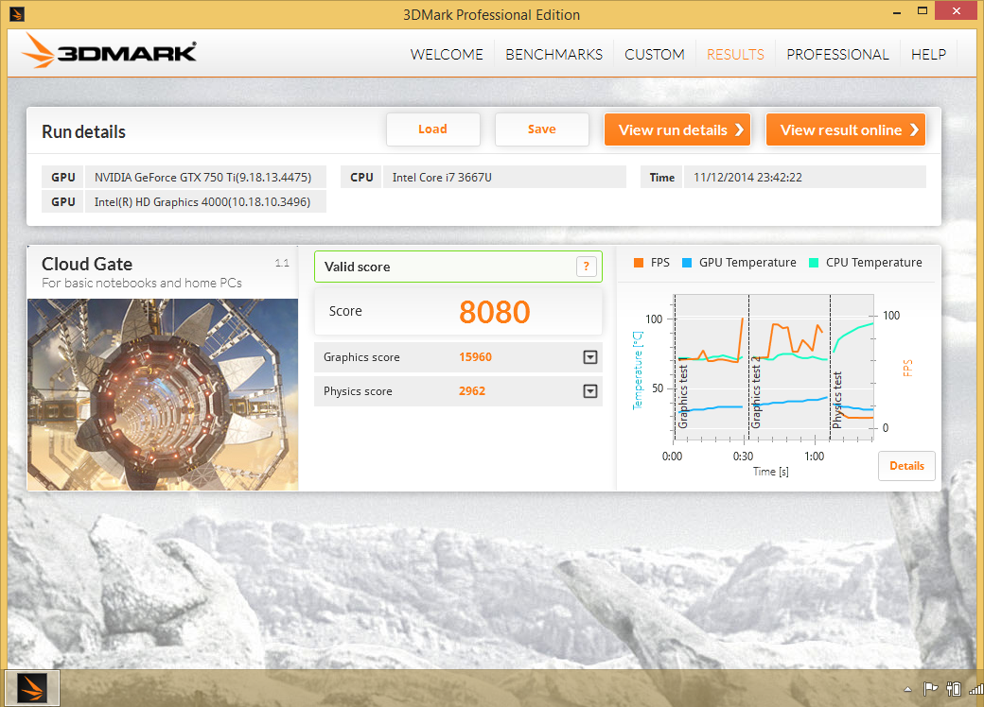Click the 3DMark title bar app icon
This screenshot has width=984, height=707.
pyautogui.click(x=17, y=13)
